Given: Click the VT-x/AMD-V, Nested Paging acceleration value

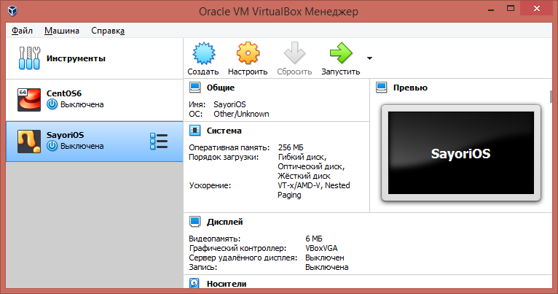Looking at the screenshot, I should tap(313, 190).
